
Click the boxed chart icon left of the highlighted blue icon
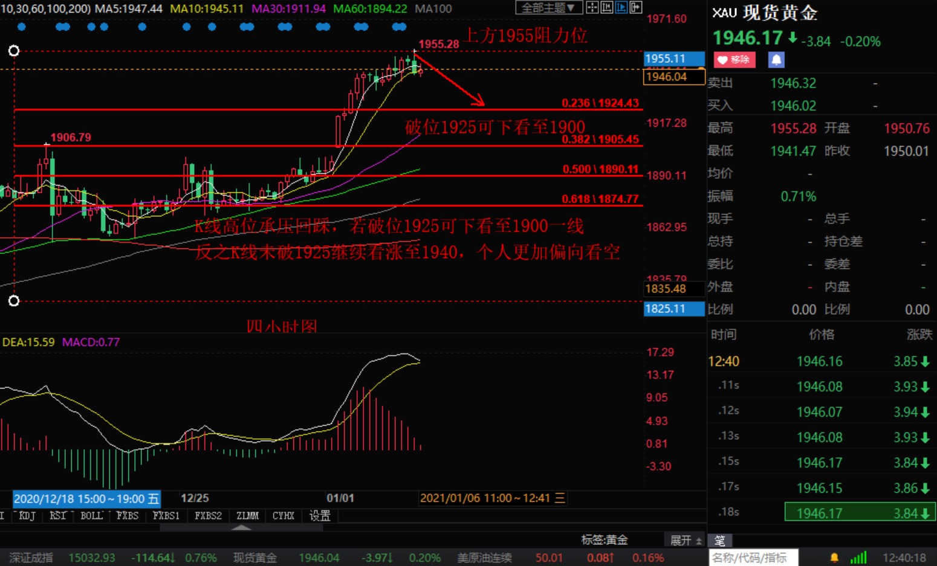[607, 7]
